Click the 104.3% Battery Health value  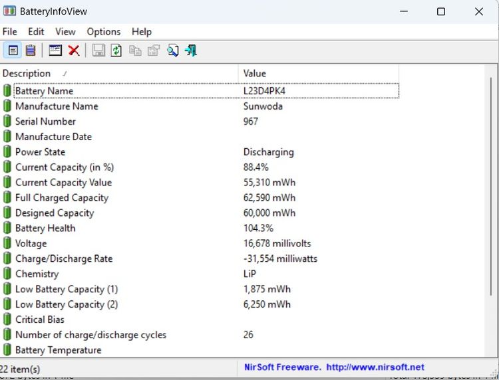[x=258, y=228]
